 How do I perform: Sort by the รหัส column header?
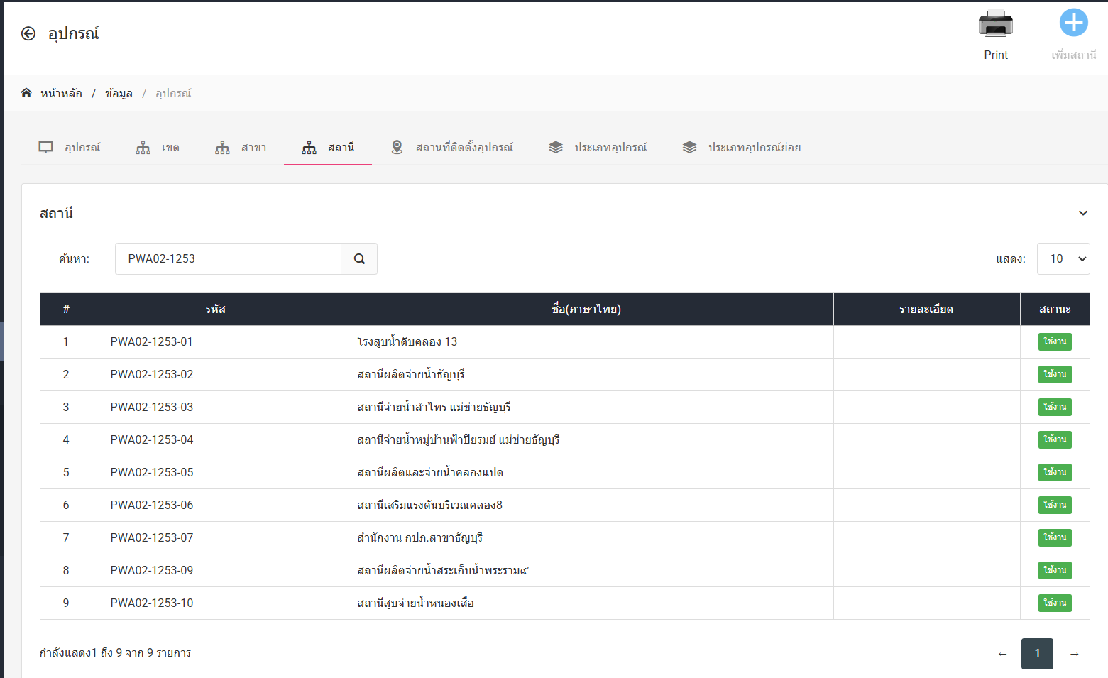215,310
